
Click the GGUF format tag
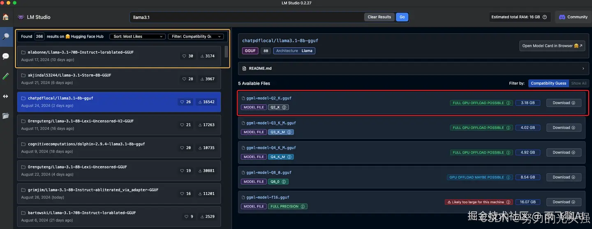[x=250, y=51]
